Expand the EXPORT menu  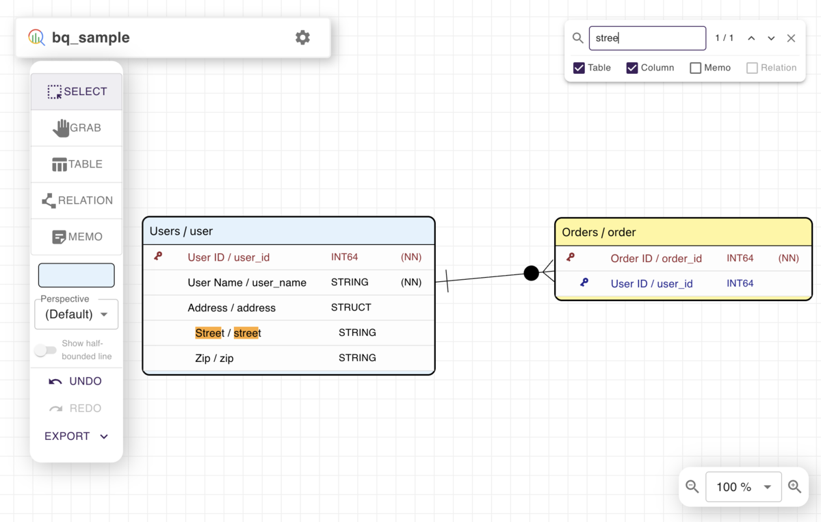77,436
